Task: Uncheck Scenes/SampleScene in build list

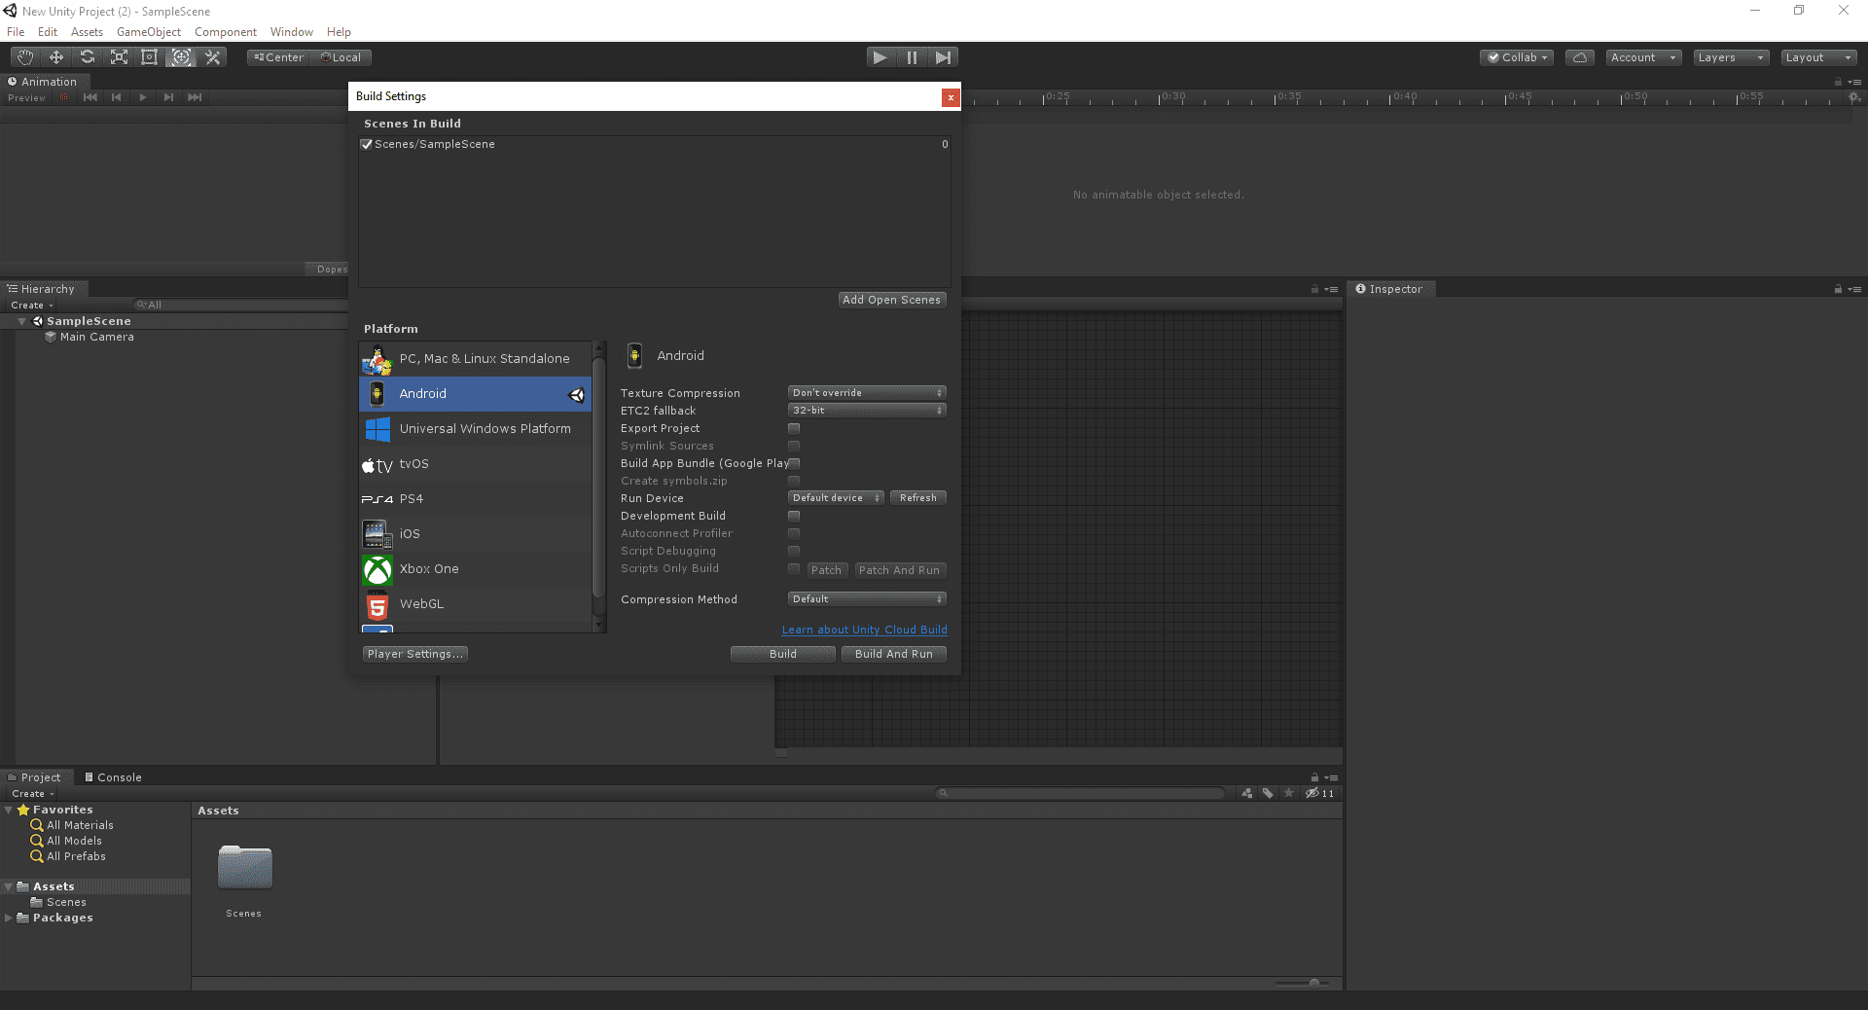Action: pyautogui.click(x=367, y=144)
